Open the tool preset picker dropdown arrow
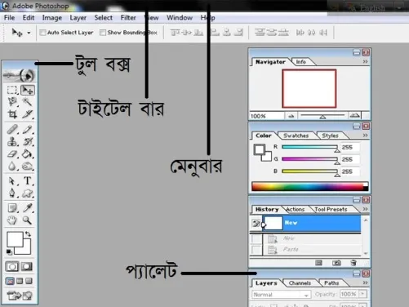Screen dimensions: 409x307 29,33
